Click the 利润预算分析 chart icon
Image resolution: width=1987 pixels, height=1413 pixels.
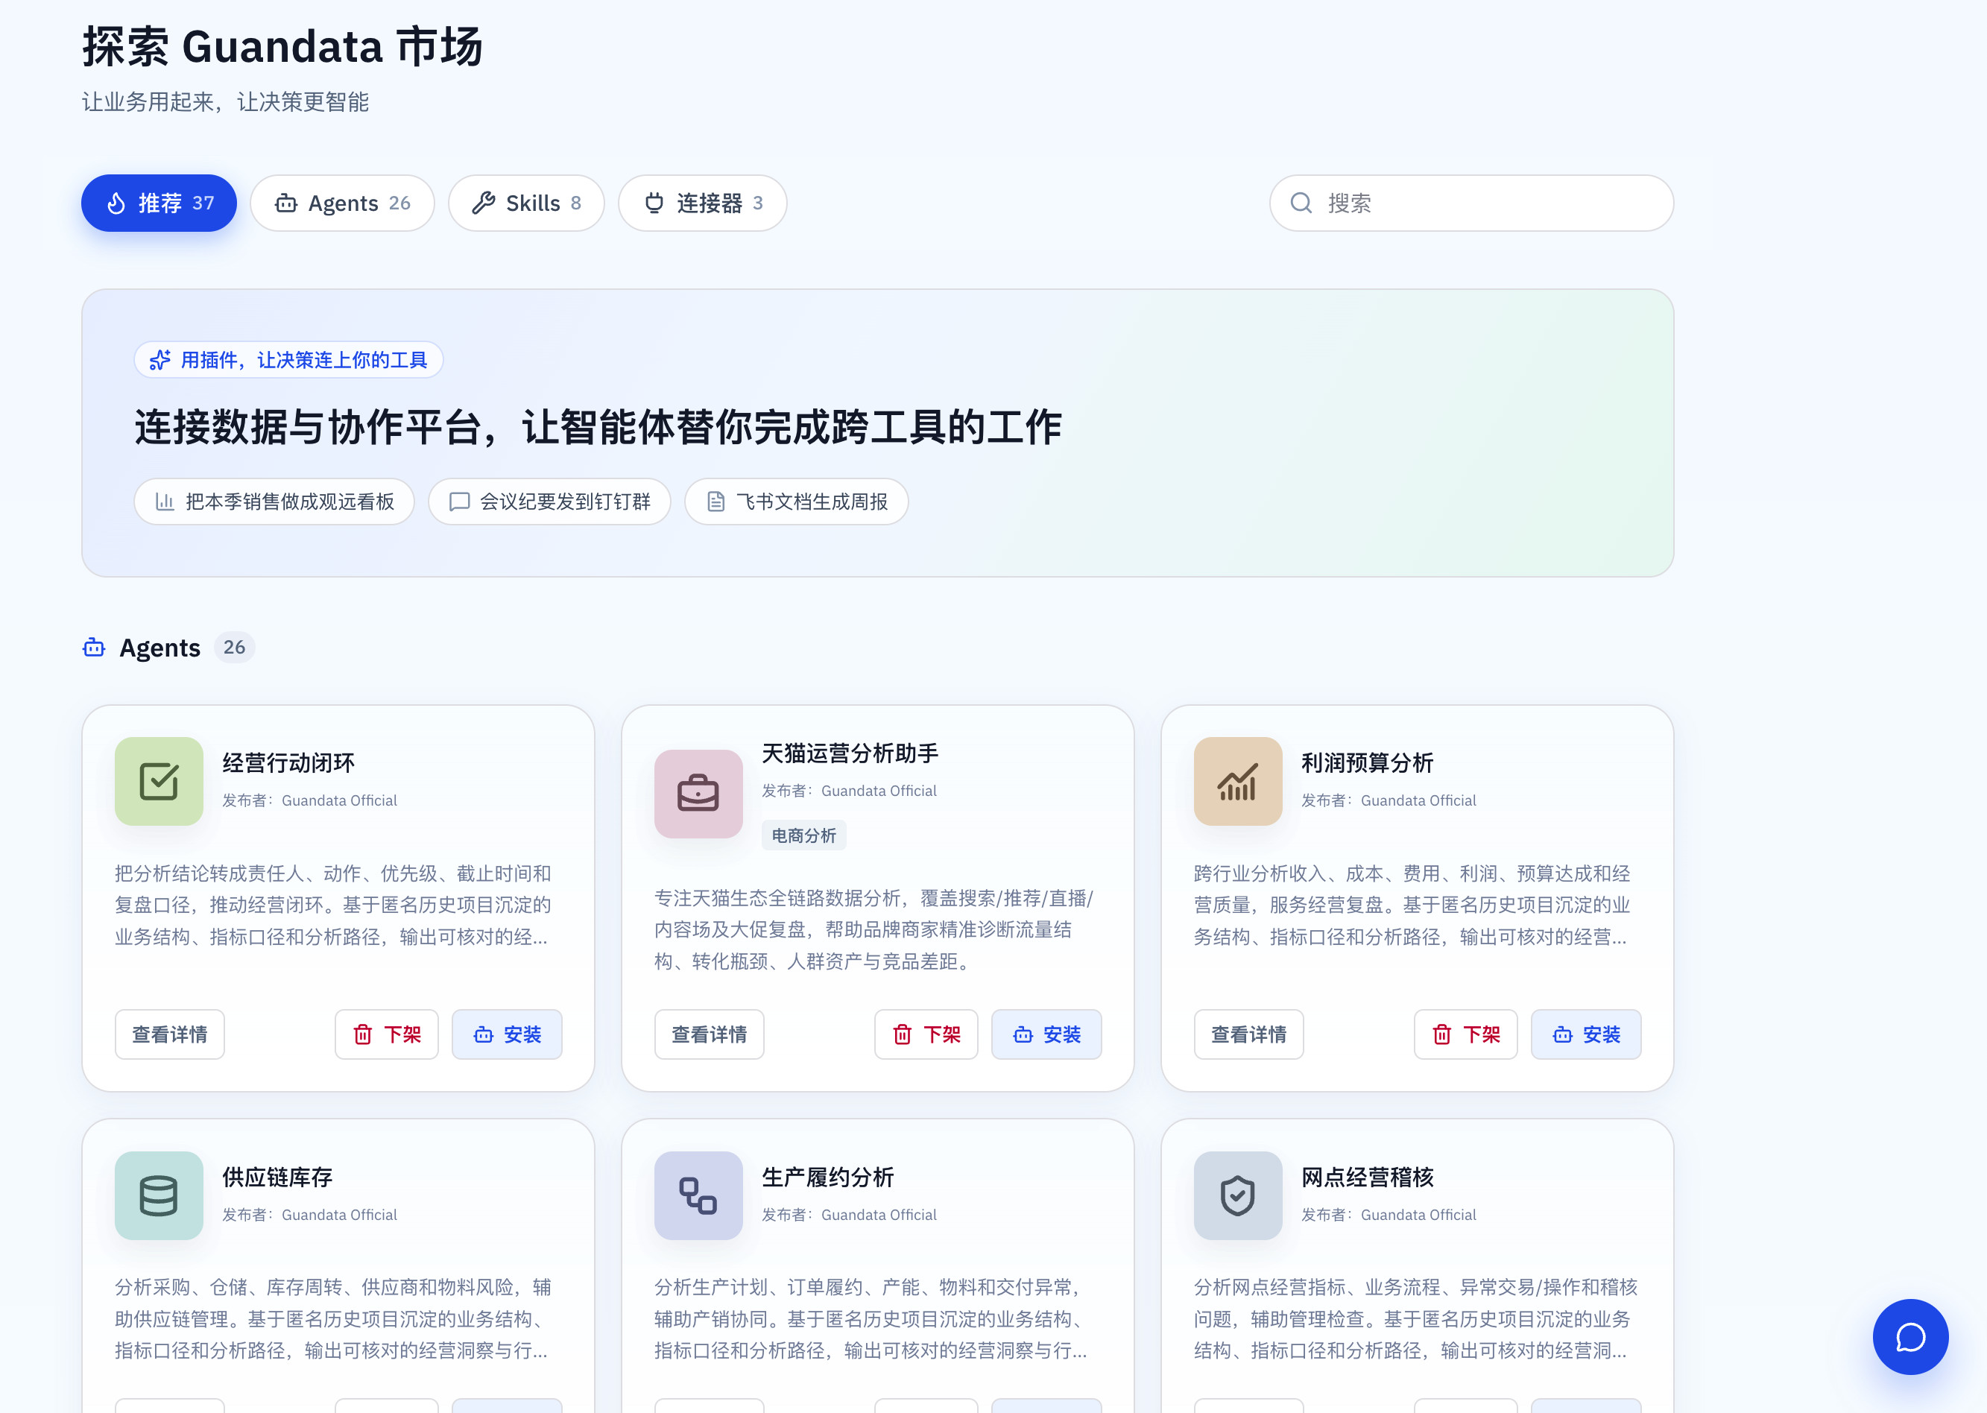pos(1238,781)
